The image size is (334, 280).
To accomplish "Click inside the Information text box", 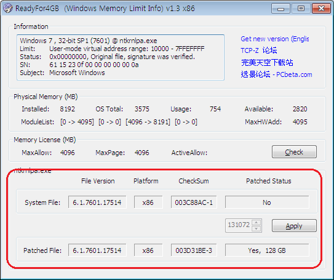I will tap(121, 57).
